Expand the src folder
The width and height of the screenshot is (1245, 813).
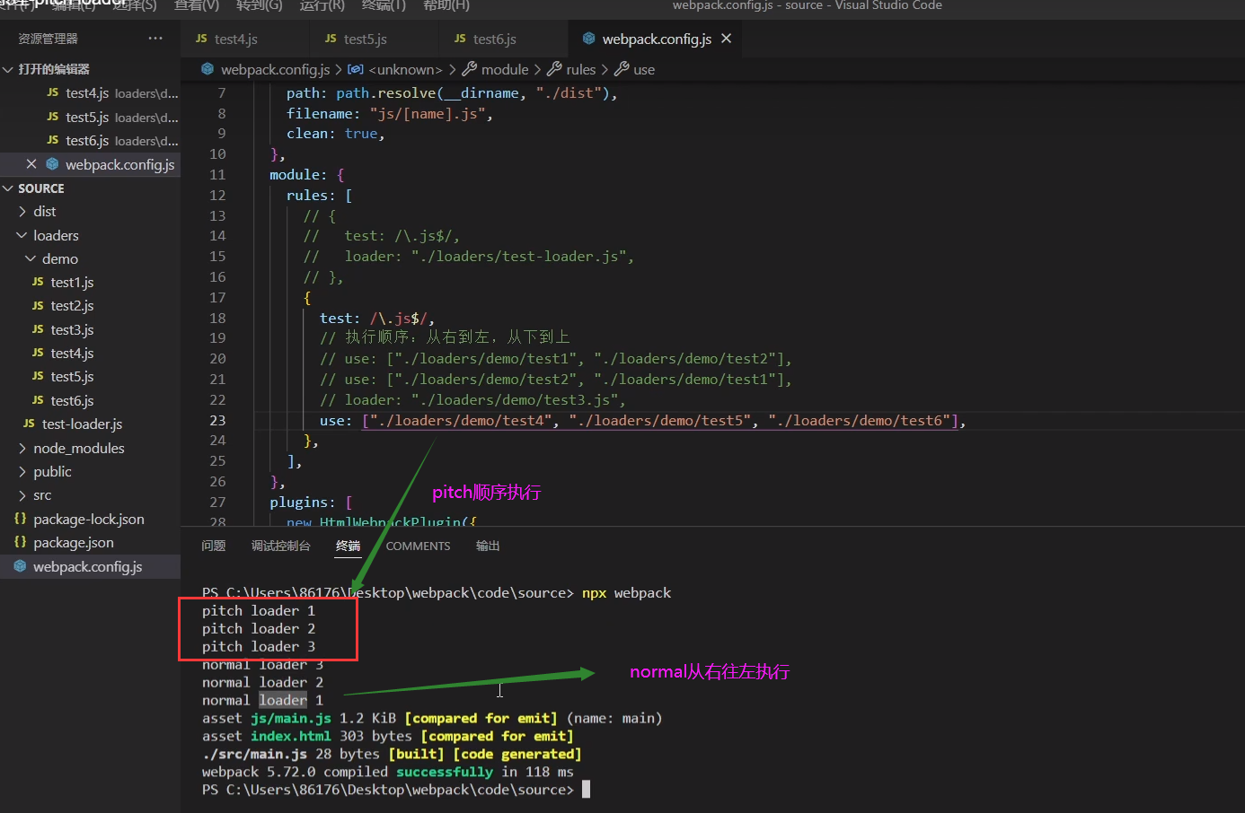pyautogui.click(x=22, y=495)
